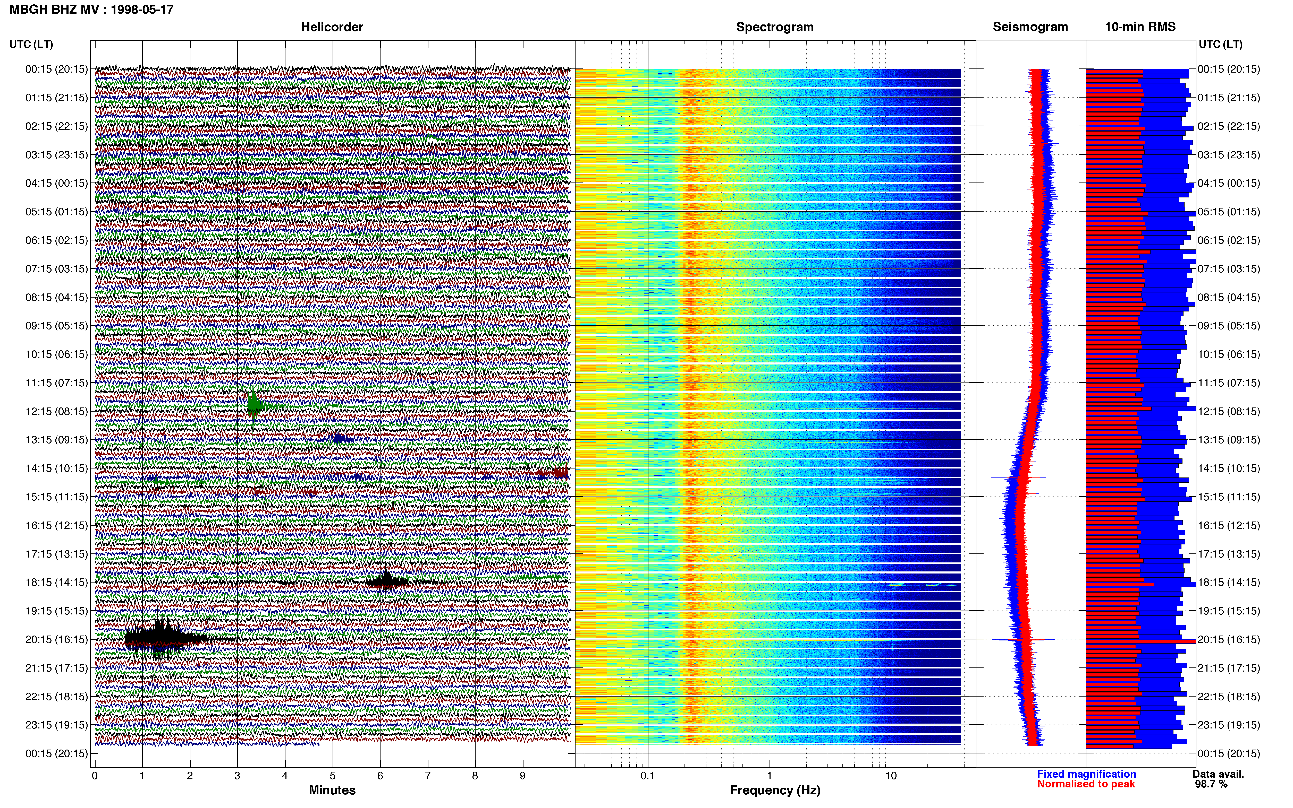Click the frequency tick label '0.1'
Screen dimensions: 1293x808
[648, 775]
